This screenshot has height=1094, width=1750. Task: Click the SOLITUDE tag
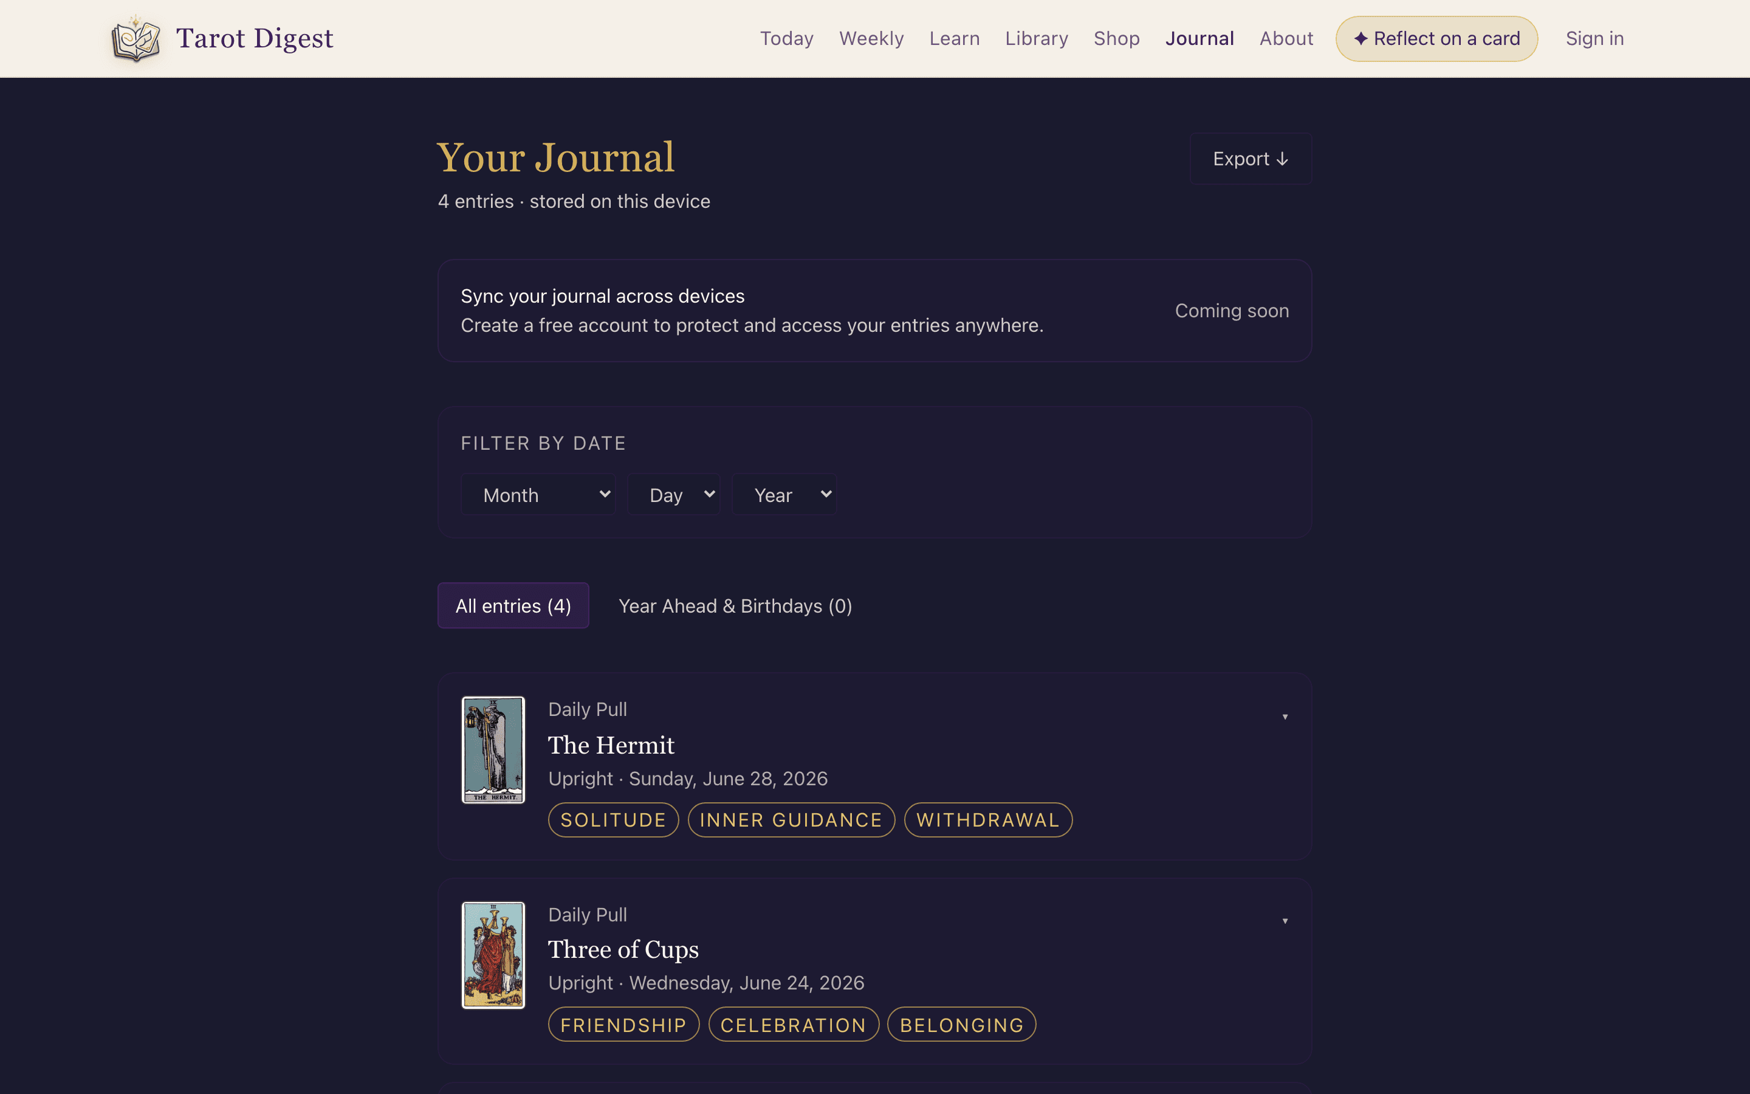[x=613, y=820]
